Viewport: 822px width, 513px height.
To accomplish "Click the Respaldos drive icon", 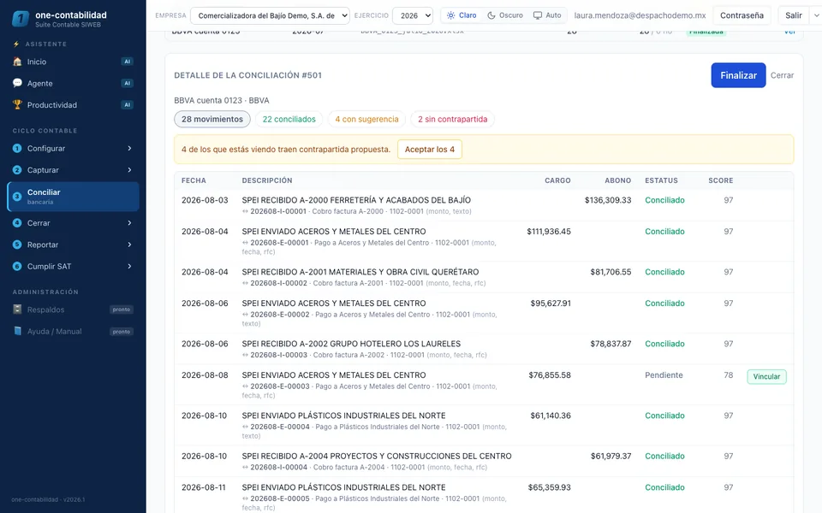I will tap(17, 310).
